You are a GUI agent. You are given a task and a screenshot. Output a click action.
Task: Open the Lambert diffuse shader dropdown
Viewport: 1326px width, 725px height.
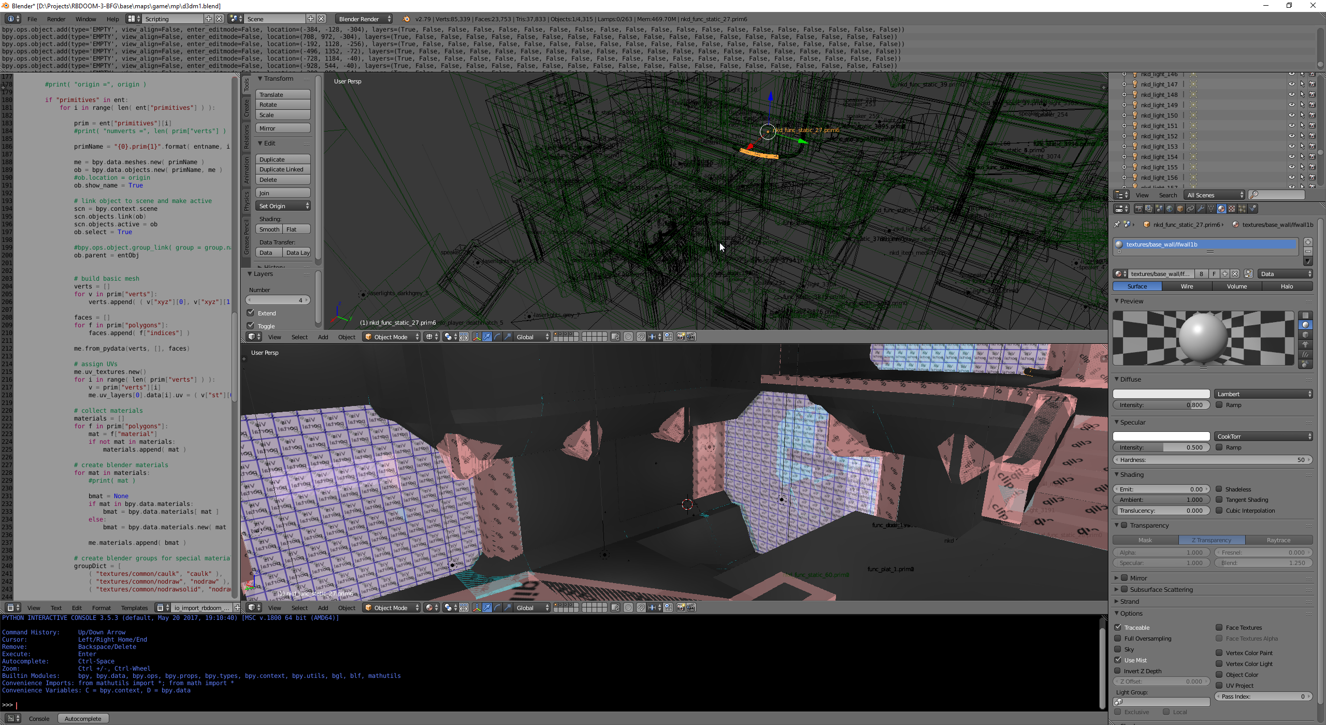pos(1263,394)
